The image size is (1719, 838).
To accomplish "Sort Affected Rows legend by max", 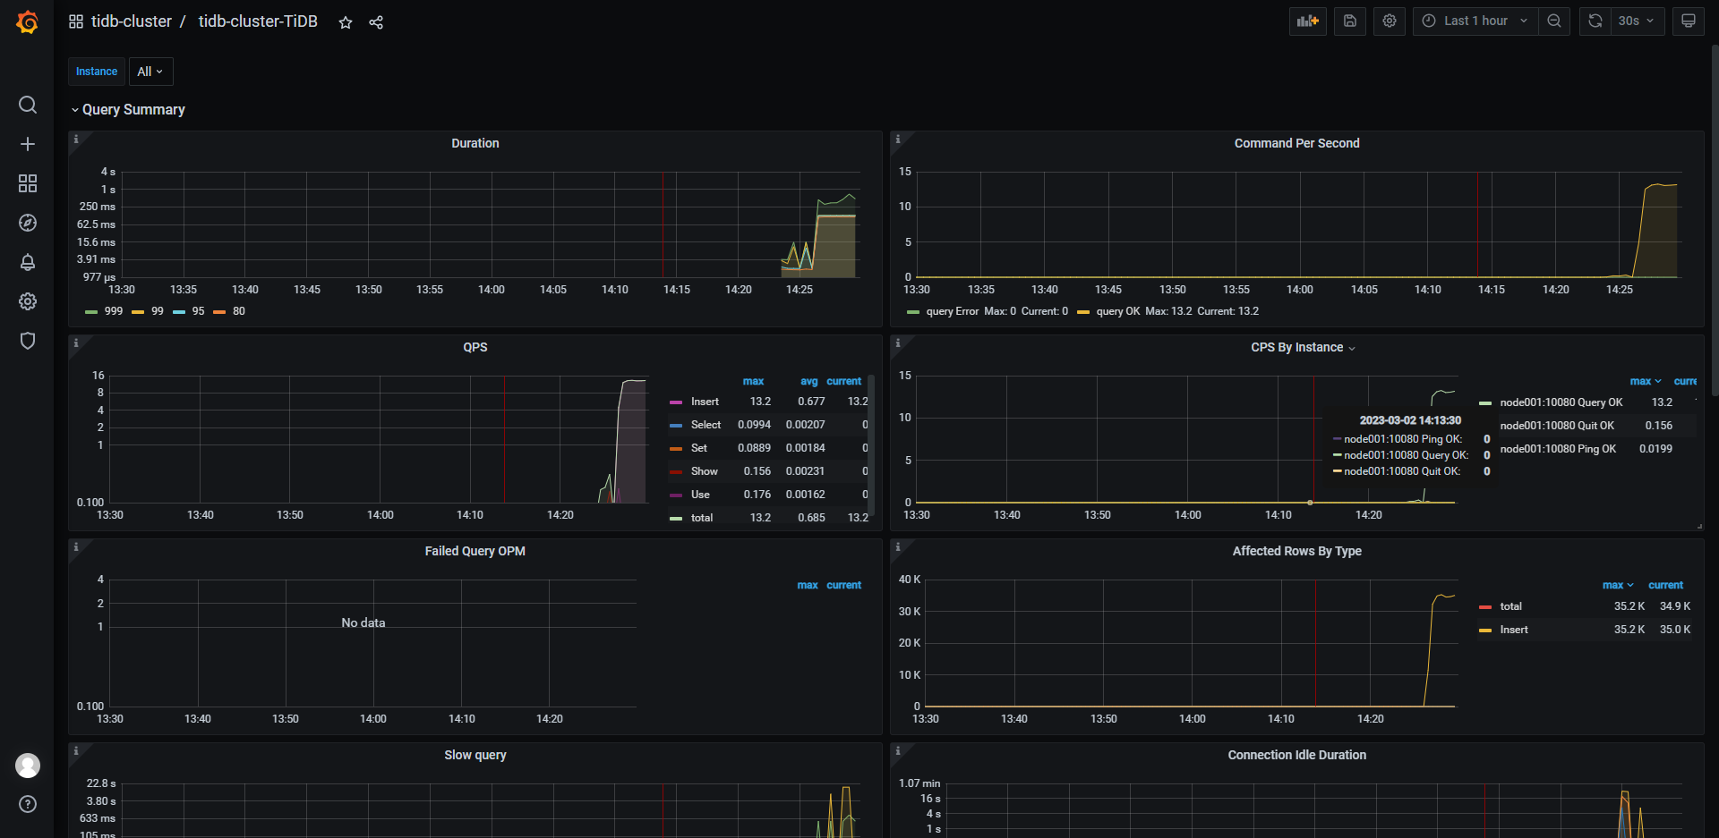I will pyautogui.click(x=1617, y=585).
